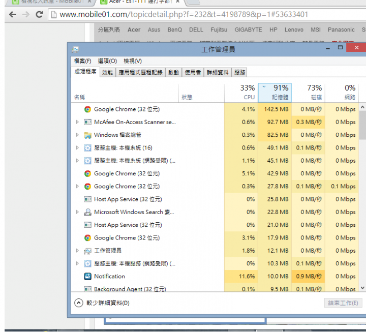This screenshot has height=332, width=366.
Task: Expand 服務主機: 本機系統 (16) group
Action: (77, 148)
